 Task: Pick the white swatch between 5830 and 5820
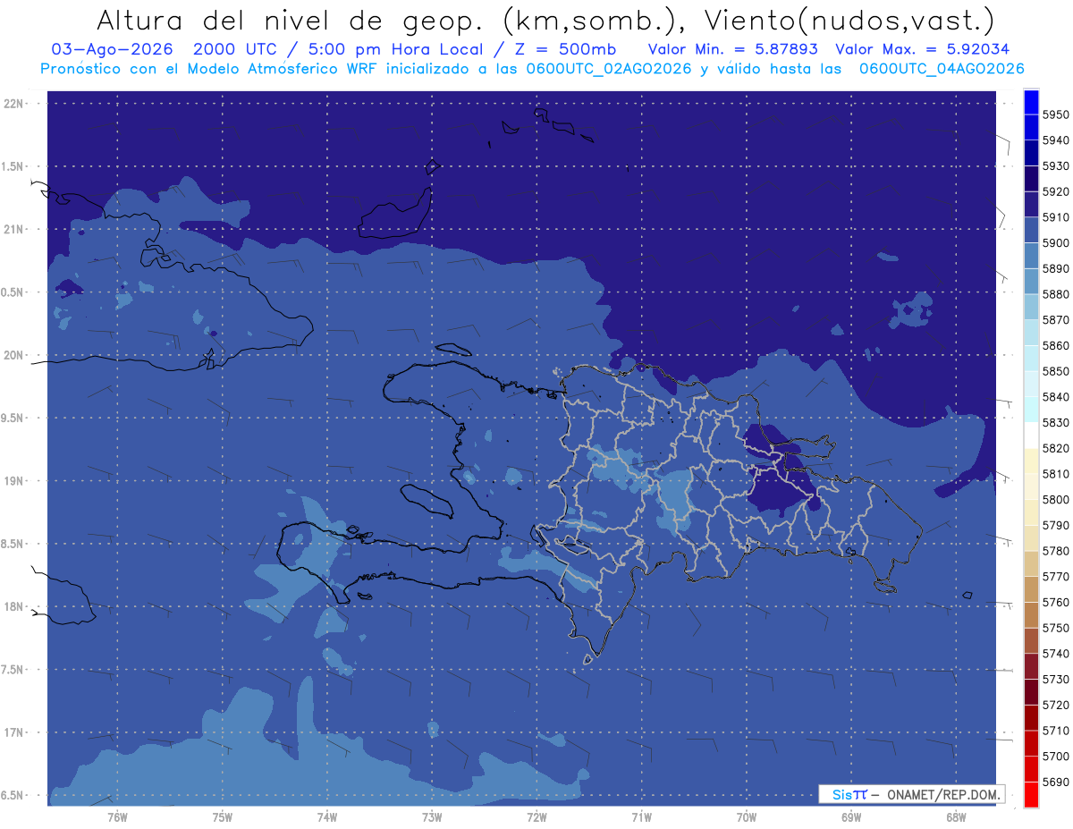pyautogui.click(x=1031, y=436)
